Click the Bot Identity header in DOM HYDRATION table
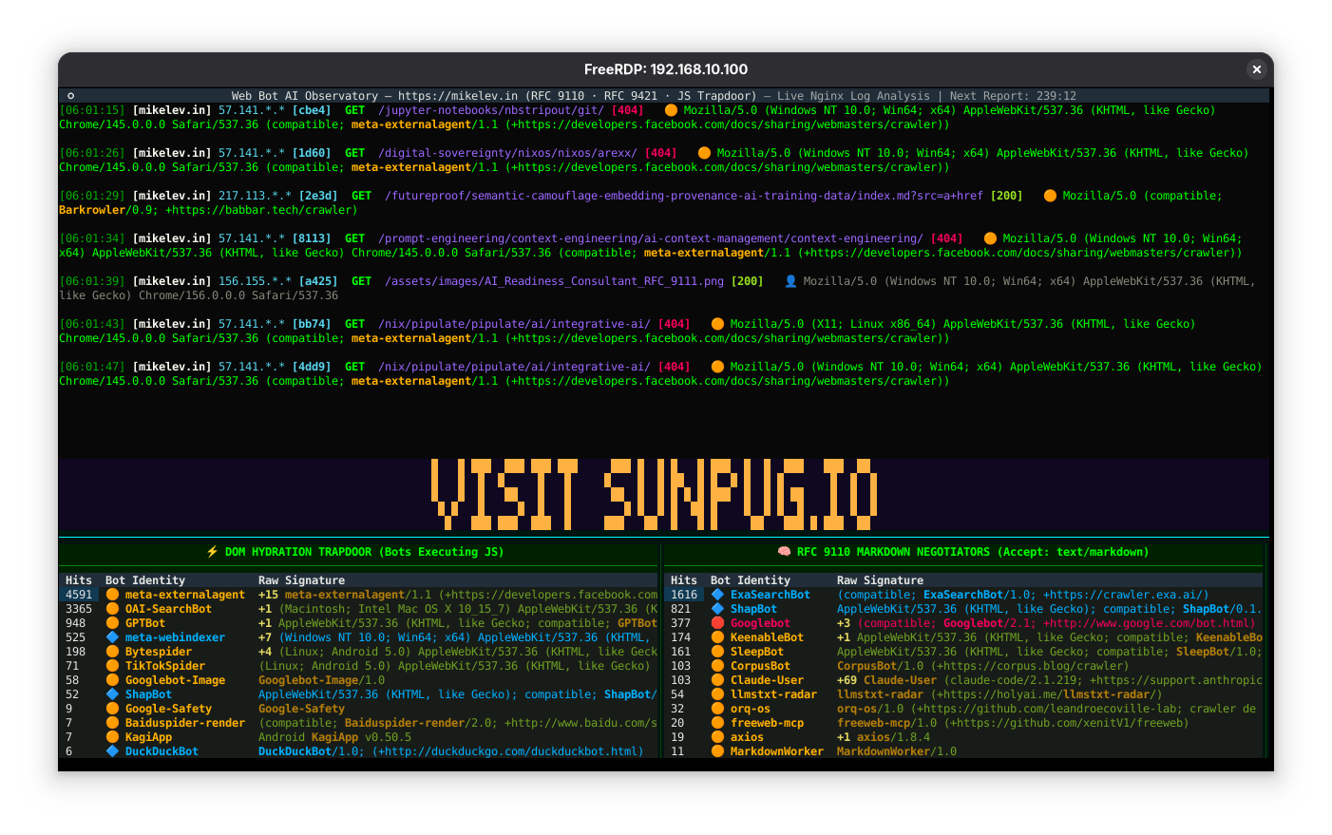Screen dimensions: 1332x835 (145, 580)
